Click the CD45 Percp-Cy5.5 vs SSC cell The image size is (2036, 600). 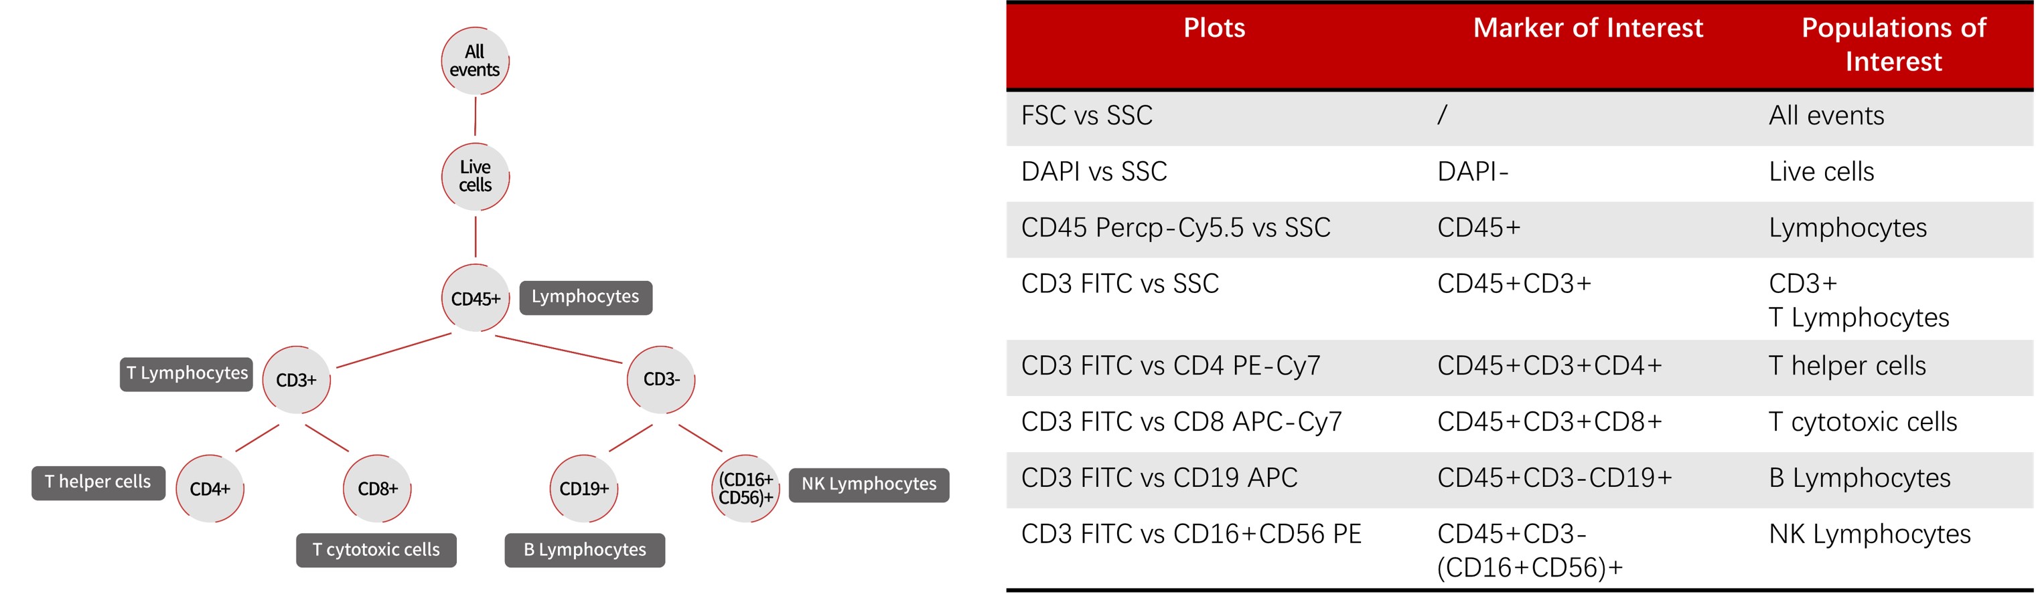point(1175,228)
